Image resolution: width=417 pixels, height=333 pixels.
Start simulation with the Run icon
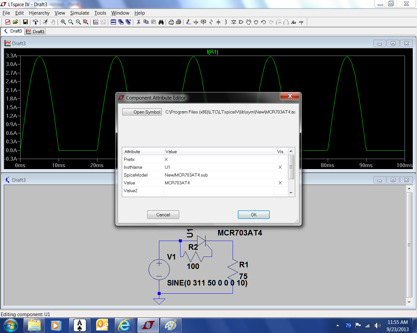point(46,22)
